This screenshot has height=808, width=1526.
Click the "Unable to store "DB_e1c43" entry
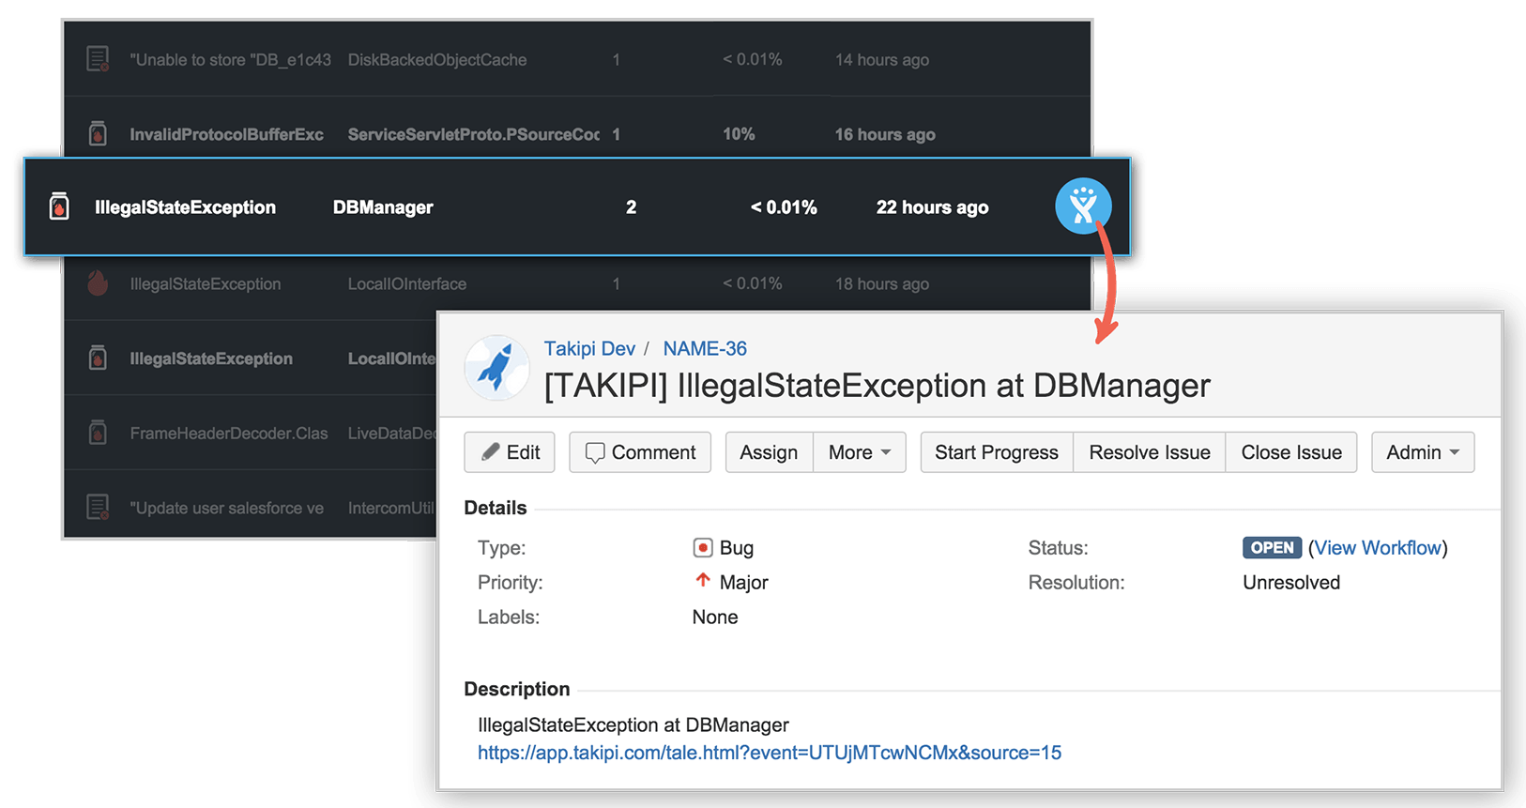(x=231, y=60)
